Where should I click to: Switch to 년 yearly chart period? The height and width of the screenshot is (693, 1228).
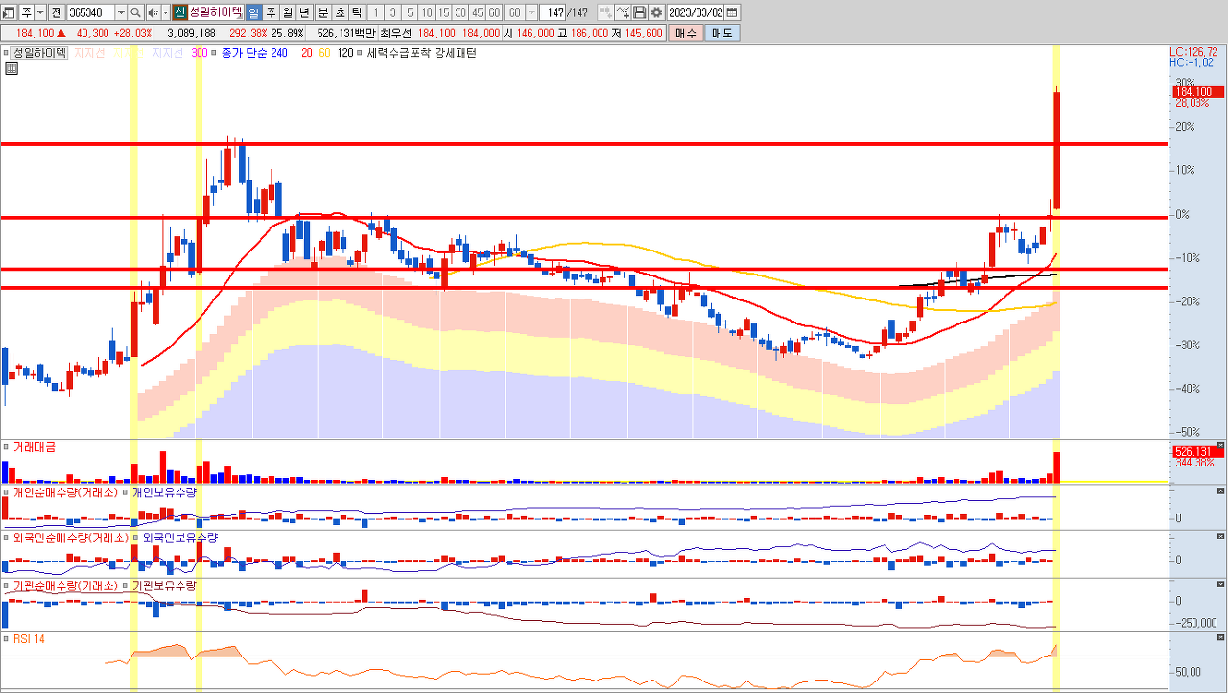coord(304,12)
